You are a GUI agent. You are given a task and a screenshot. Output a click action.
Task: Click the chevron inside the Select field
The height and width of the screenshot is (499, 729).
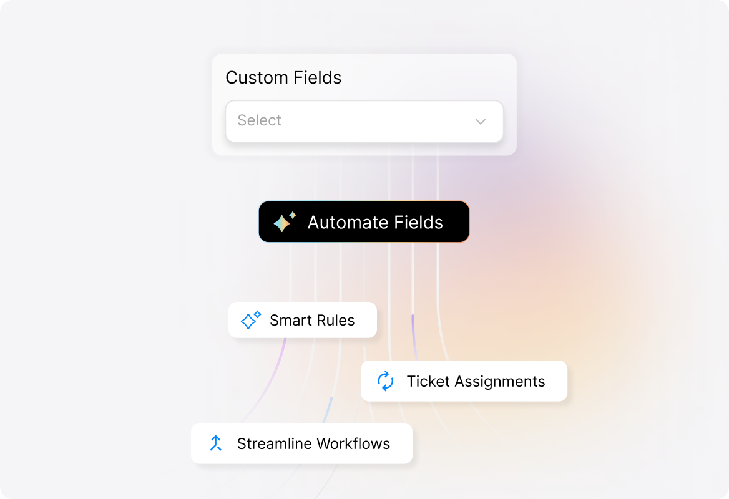(480, 121)
